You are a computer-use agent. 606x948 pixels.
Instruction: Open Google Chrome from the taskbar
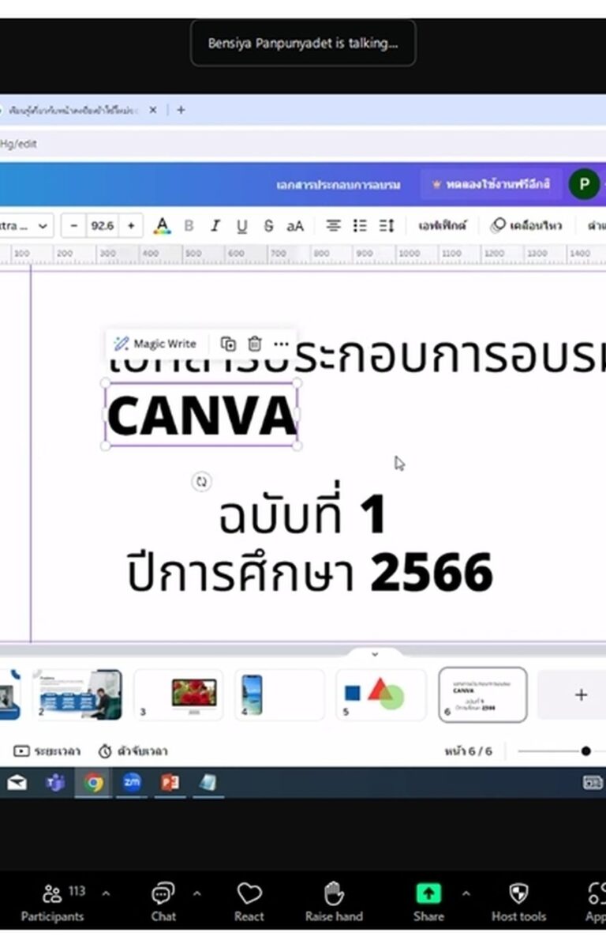94,783
